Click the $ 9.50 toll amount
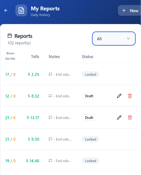 pyautogui.click(x=33, y=139)
